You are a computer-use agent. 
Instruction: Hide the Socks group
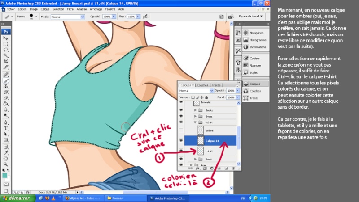(181, 110)
